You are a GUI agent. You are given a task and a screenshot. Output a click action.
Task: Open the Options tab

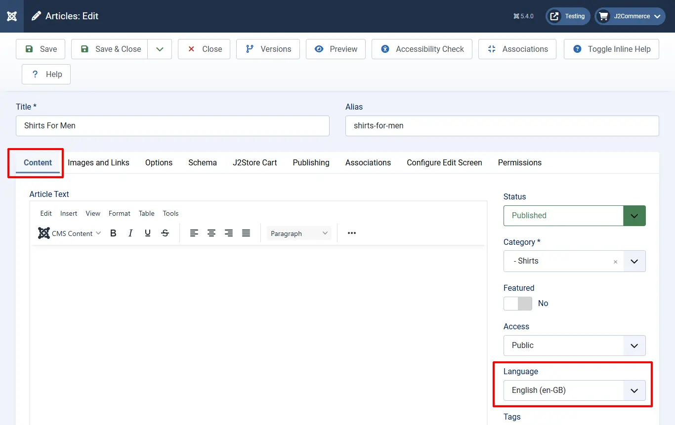(x=159, y=163)
